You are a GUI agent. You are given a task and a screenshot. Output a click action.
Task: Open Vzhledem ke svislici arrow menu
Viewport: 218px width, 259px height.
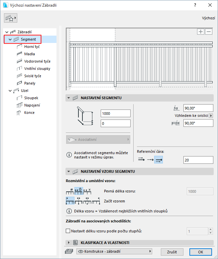[x=211, y=116]
